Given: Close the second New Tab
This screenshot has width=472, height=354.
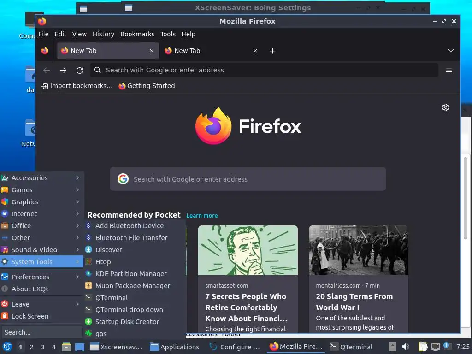Looking at the screenshot, I should pos(255,51).
